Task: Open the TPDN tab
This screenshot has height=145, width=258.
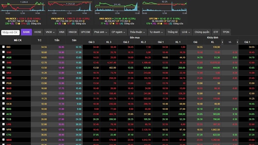Action: (226, 32)
